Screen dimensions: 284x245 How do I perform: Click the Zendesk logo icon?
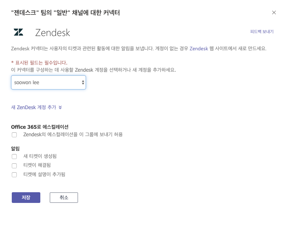[x=19, y=32]
